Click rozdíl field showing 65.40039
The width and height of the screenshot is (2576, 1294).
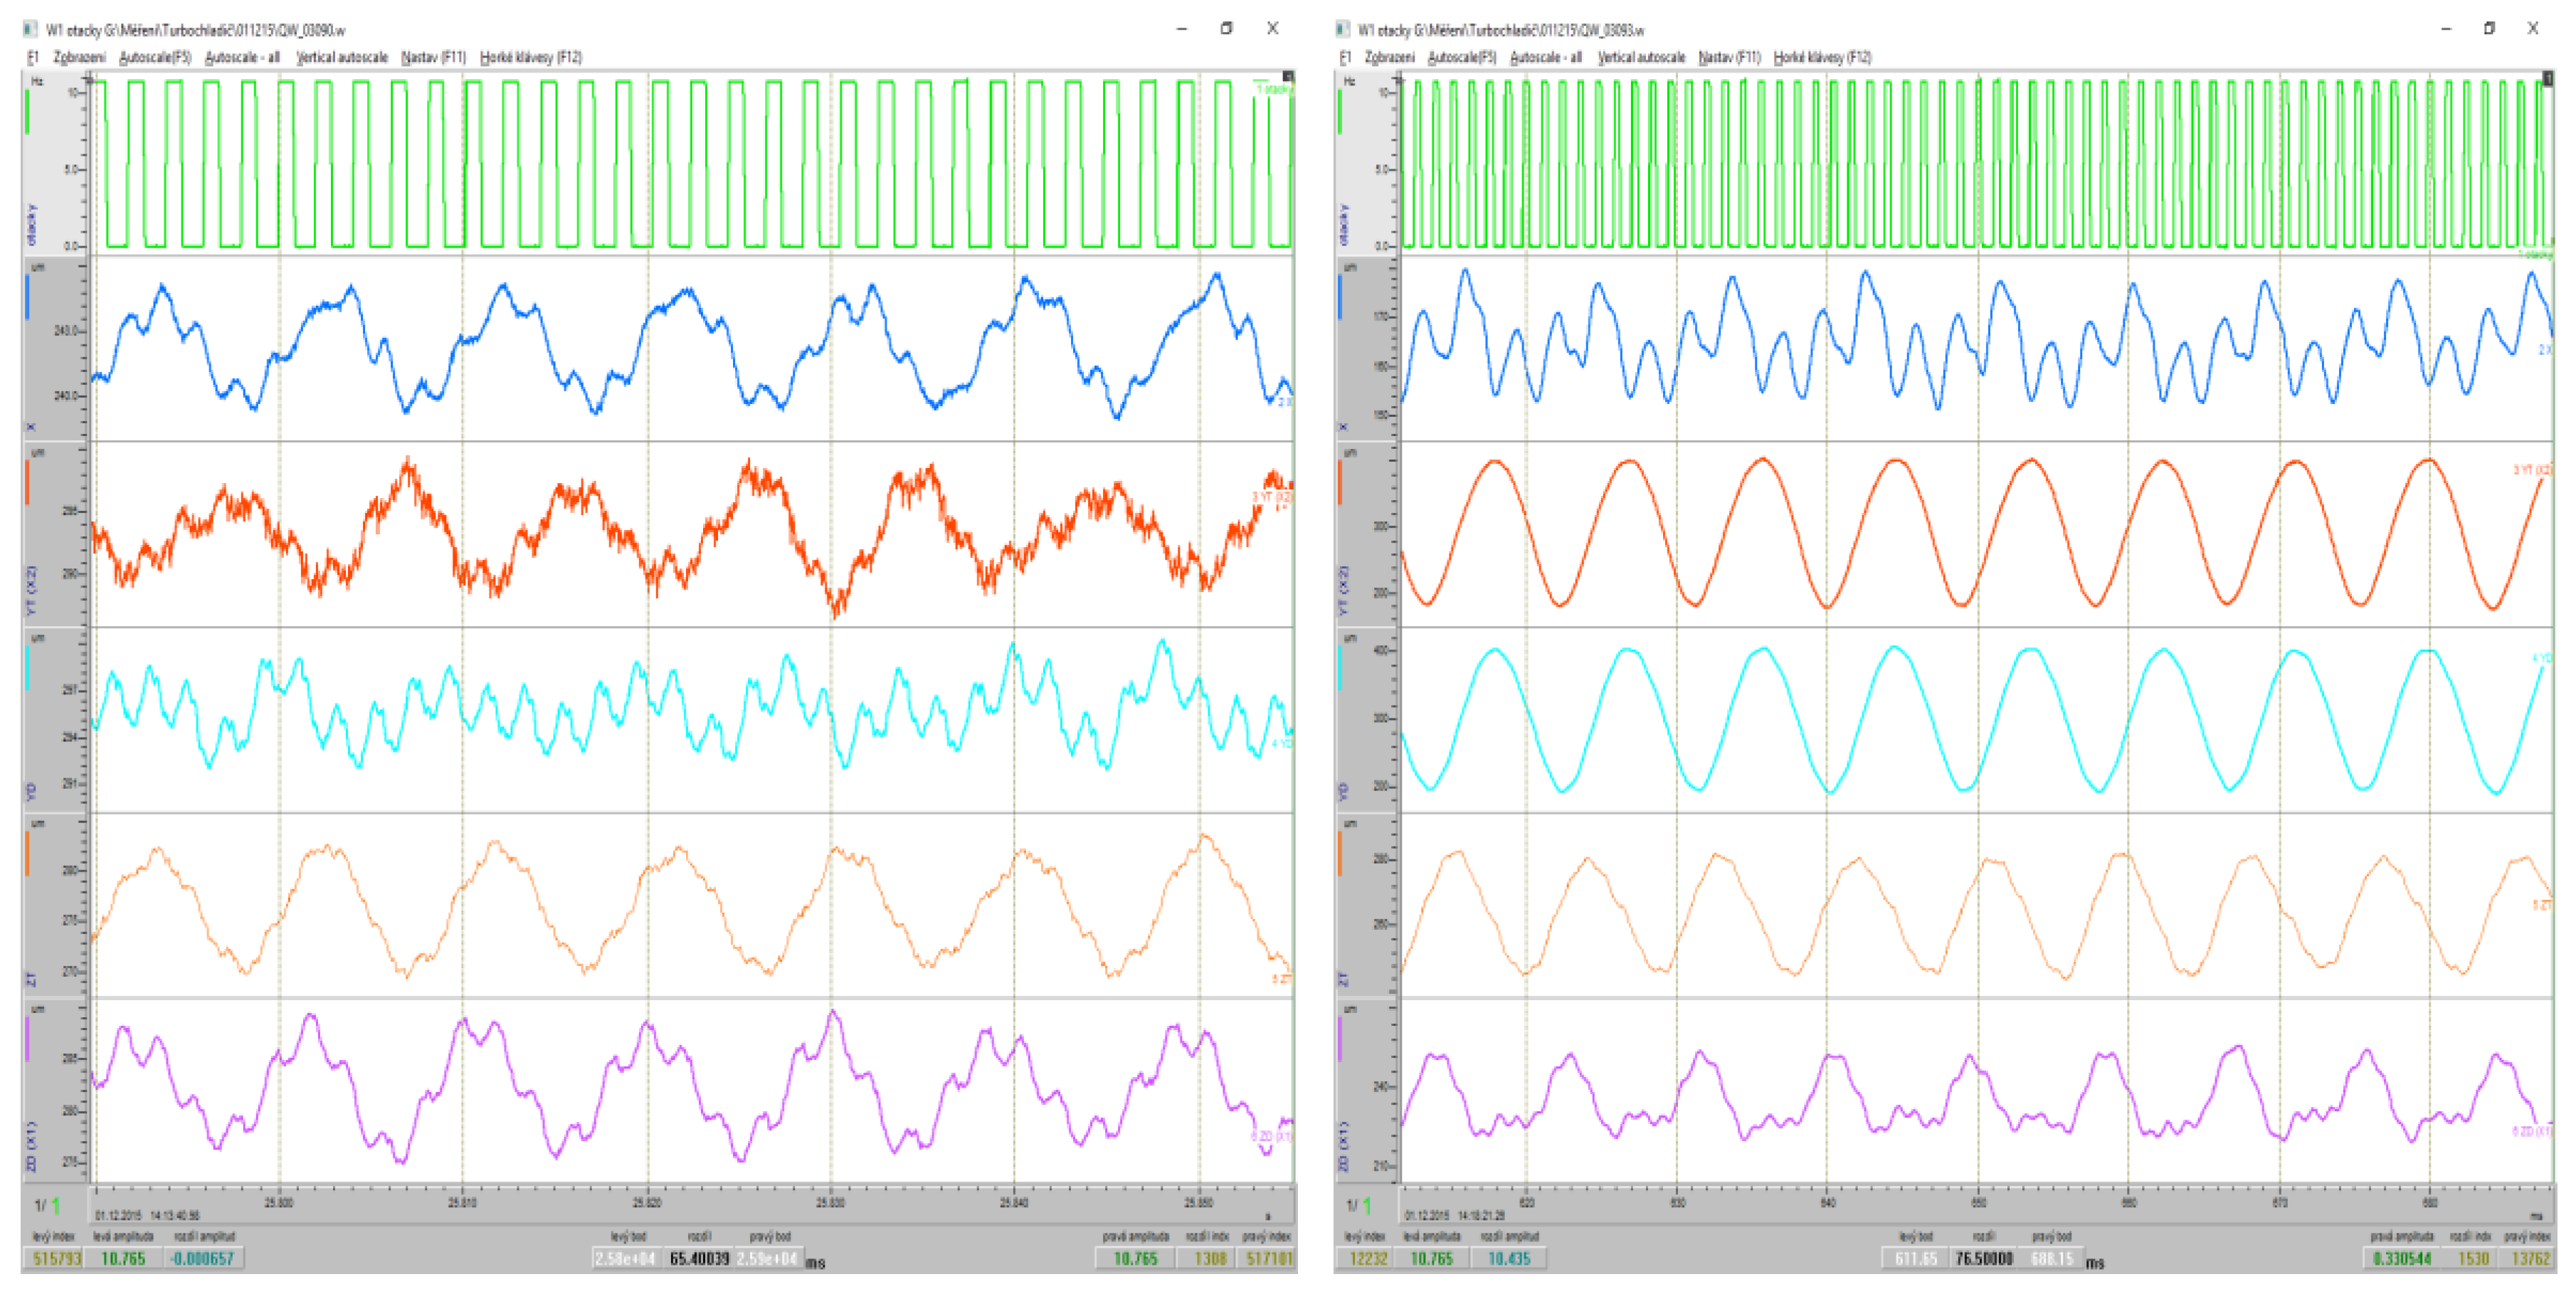tap(698, 1258)
